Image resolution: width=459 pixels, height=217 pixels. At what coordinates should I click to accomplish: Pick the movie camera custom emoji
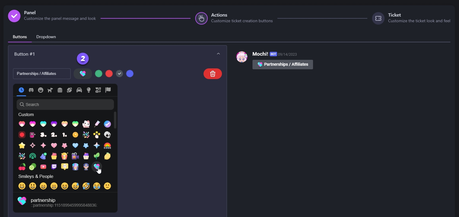(x=75, y=156)
